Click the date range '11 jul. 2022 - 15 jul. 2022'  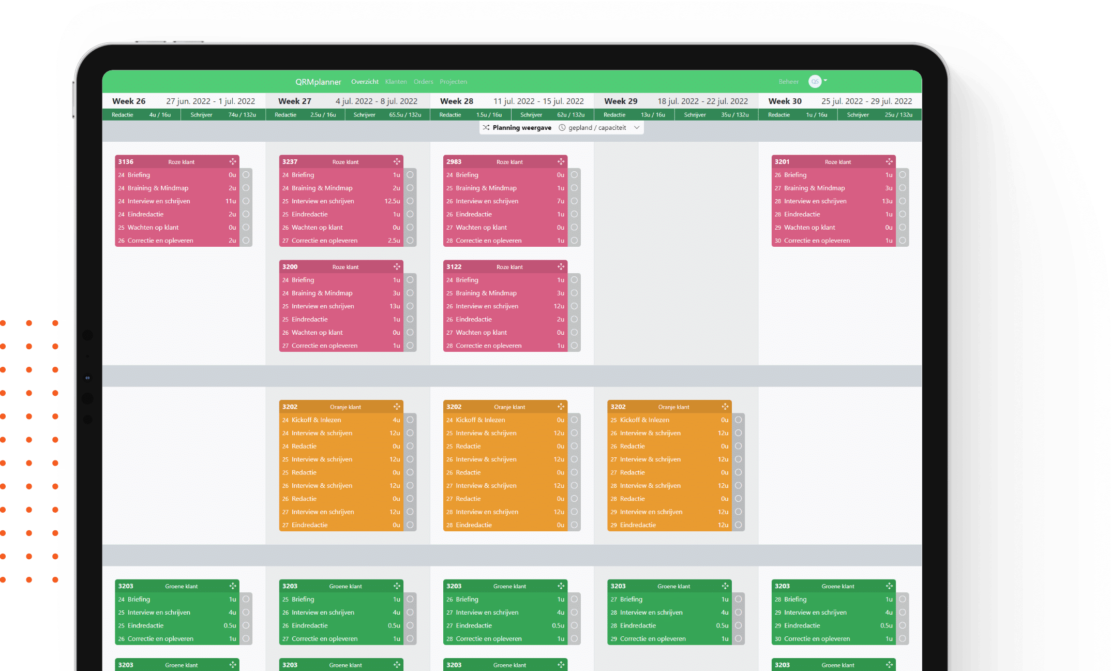click(x=538, y=101)
